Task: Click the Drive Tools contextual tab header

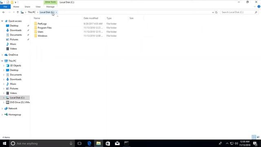Action: pyautogui.click(x=50, y=2)
